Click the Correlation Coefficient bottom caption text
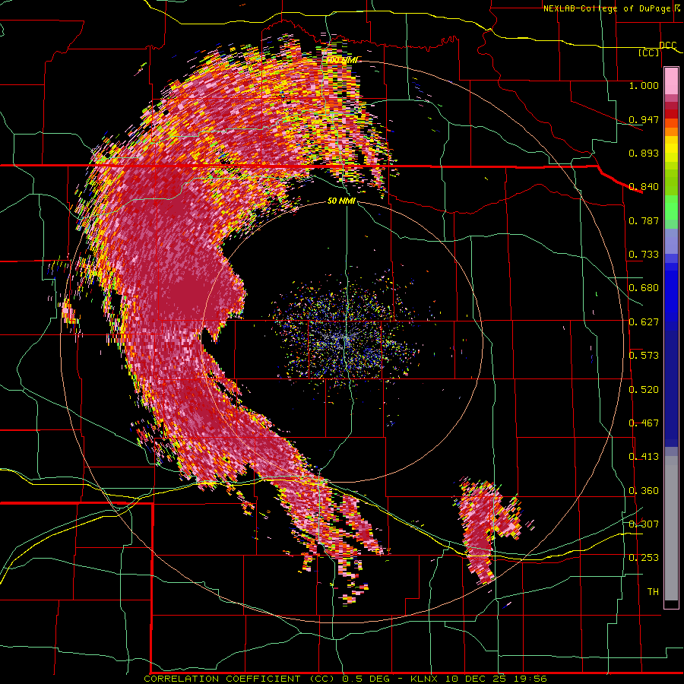The image size is (684, 684). click(346, 679)
